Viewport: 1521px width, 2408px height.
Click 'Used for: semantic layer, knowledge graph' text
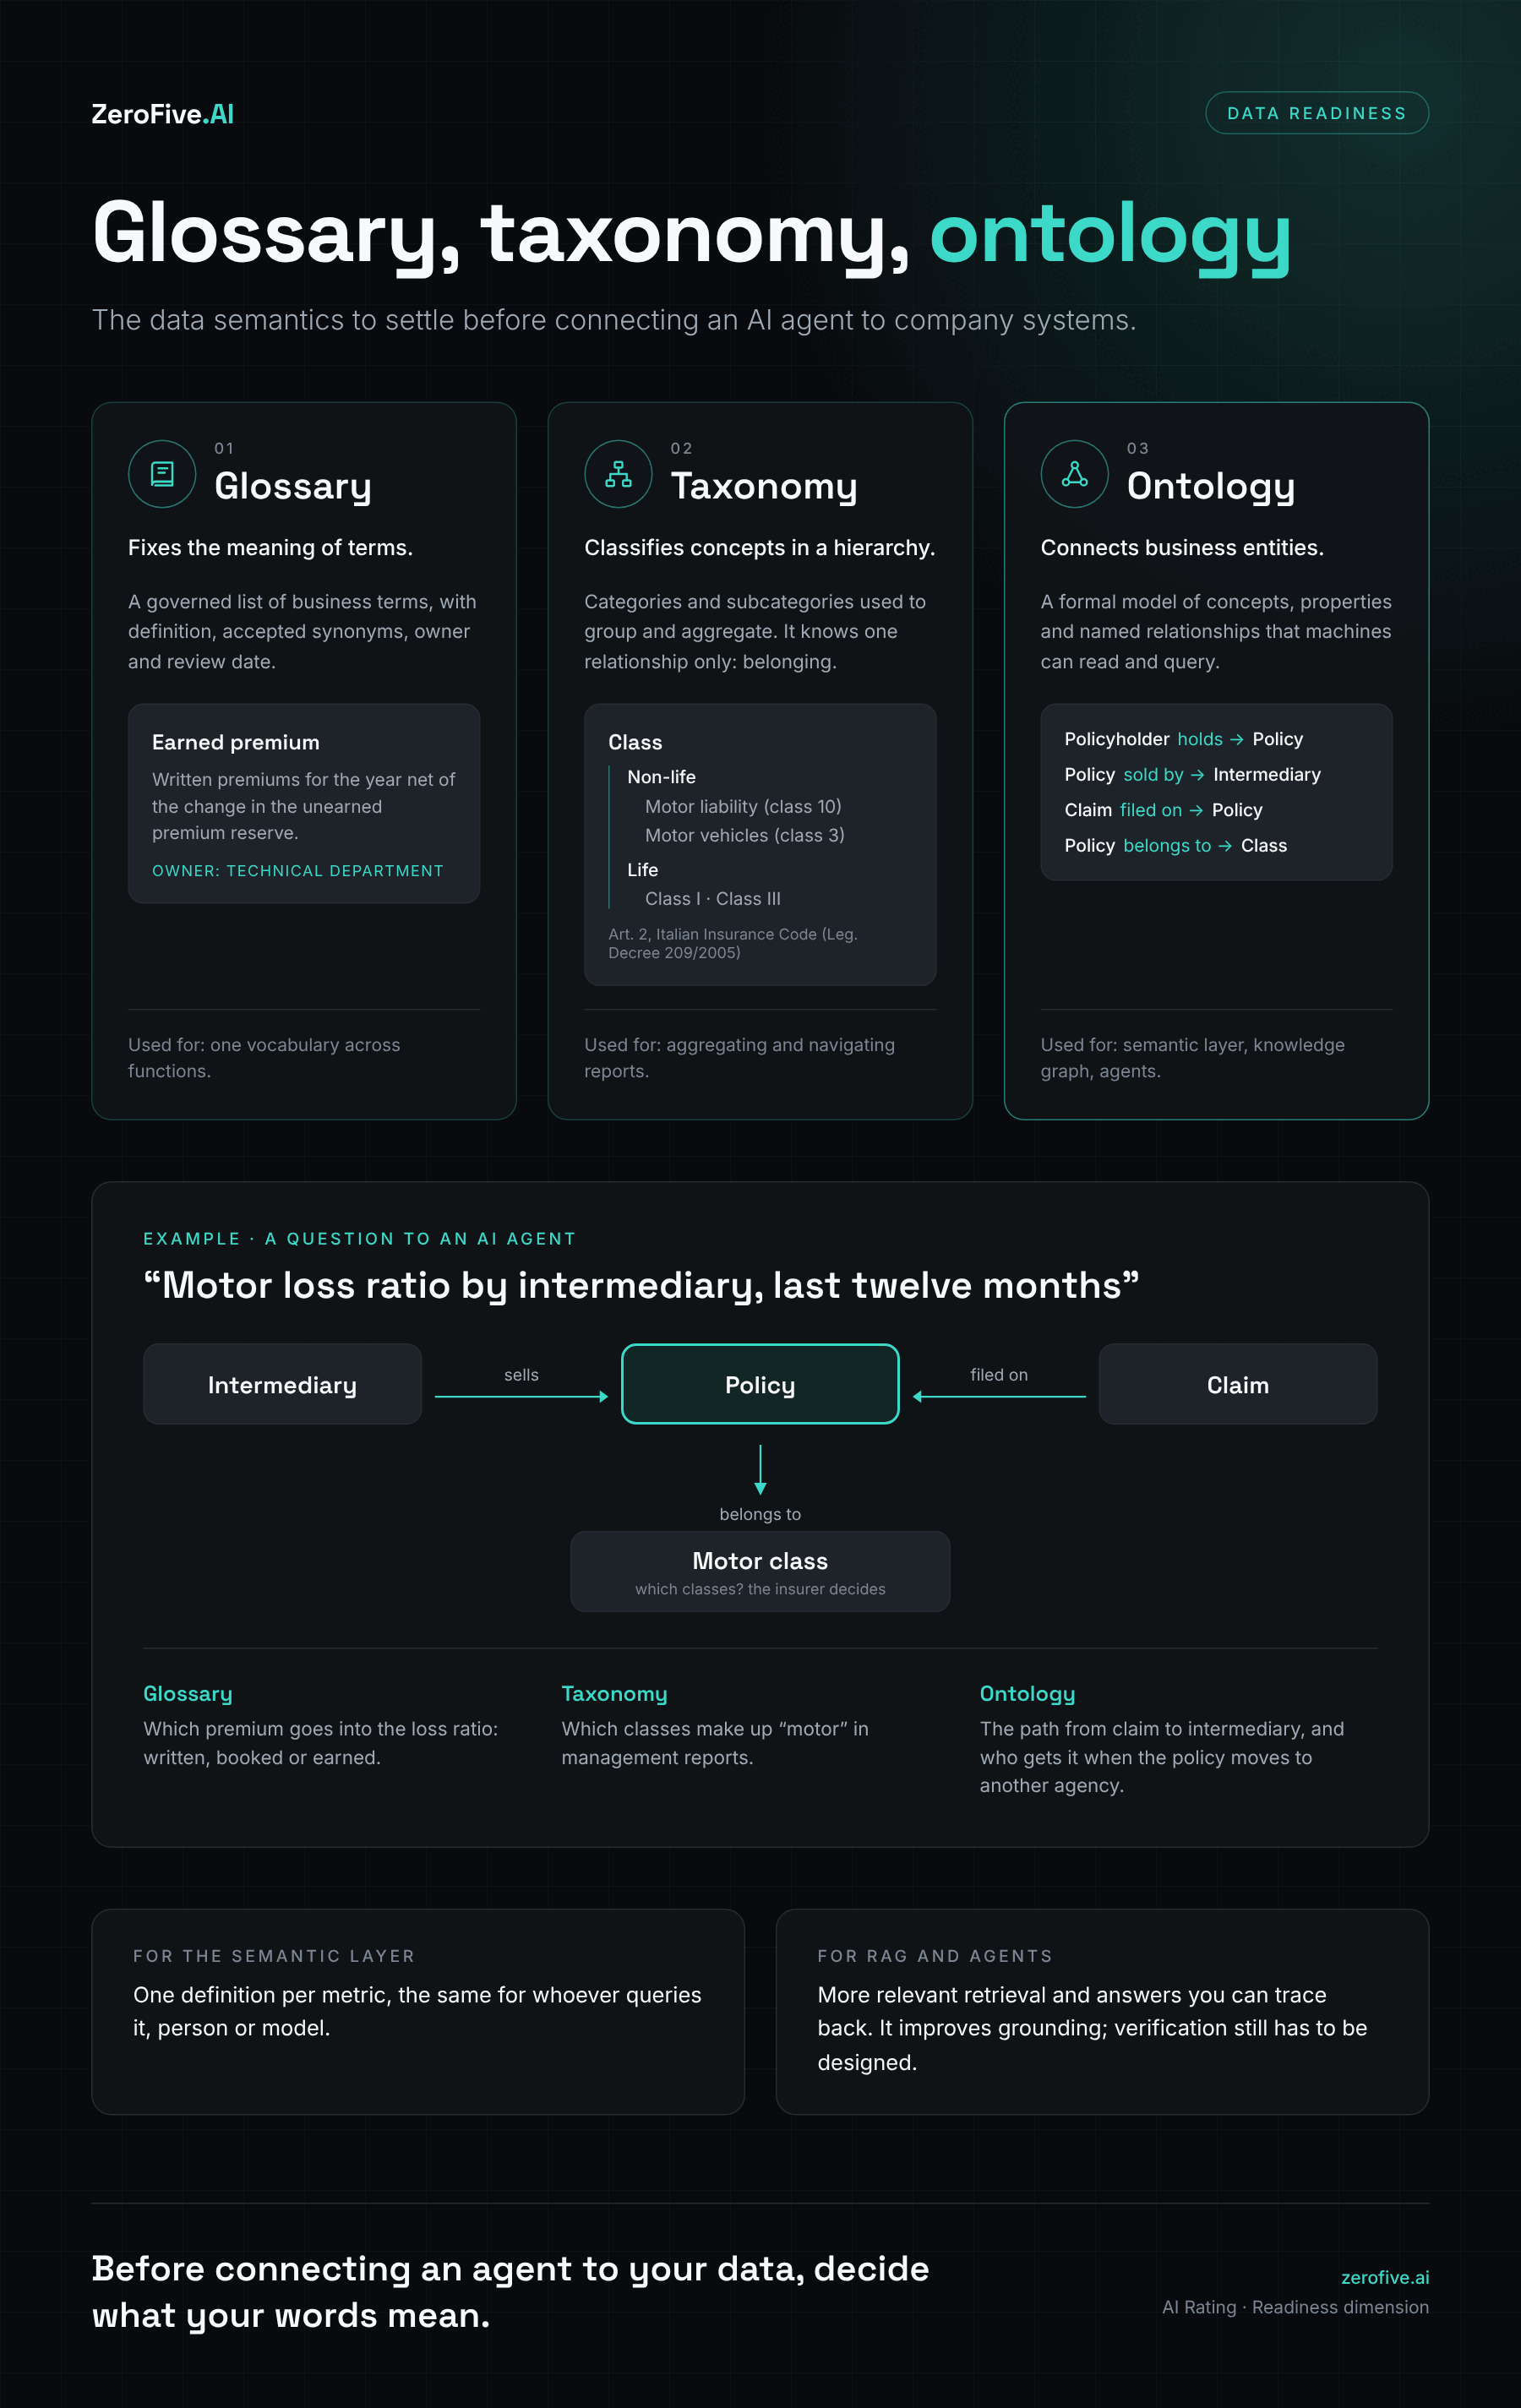[1192, 1058]
